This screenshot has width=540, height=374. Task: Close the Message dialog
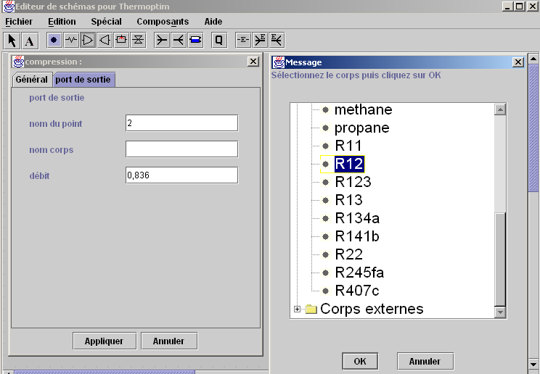tap(518, 62)
